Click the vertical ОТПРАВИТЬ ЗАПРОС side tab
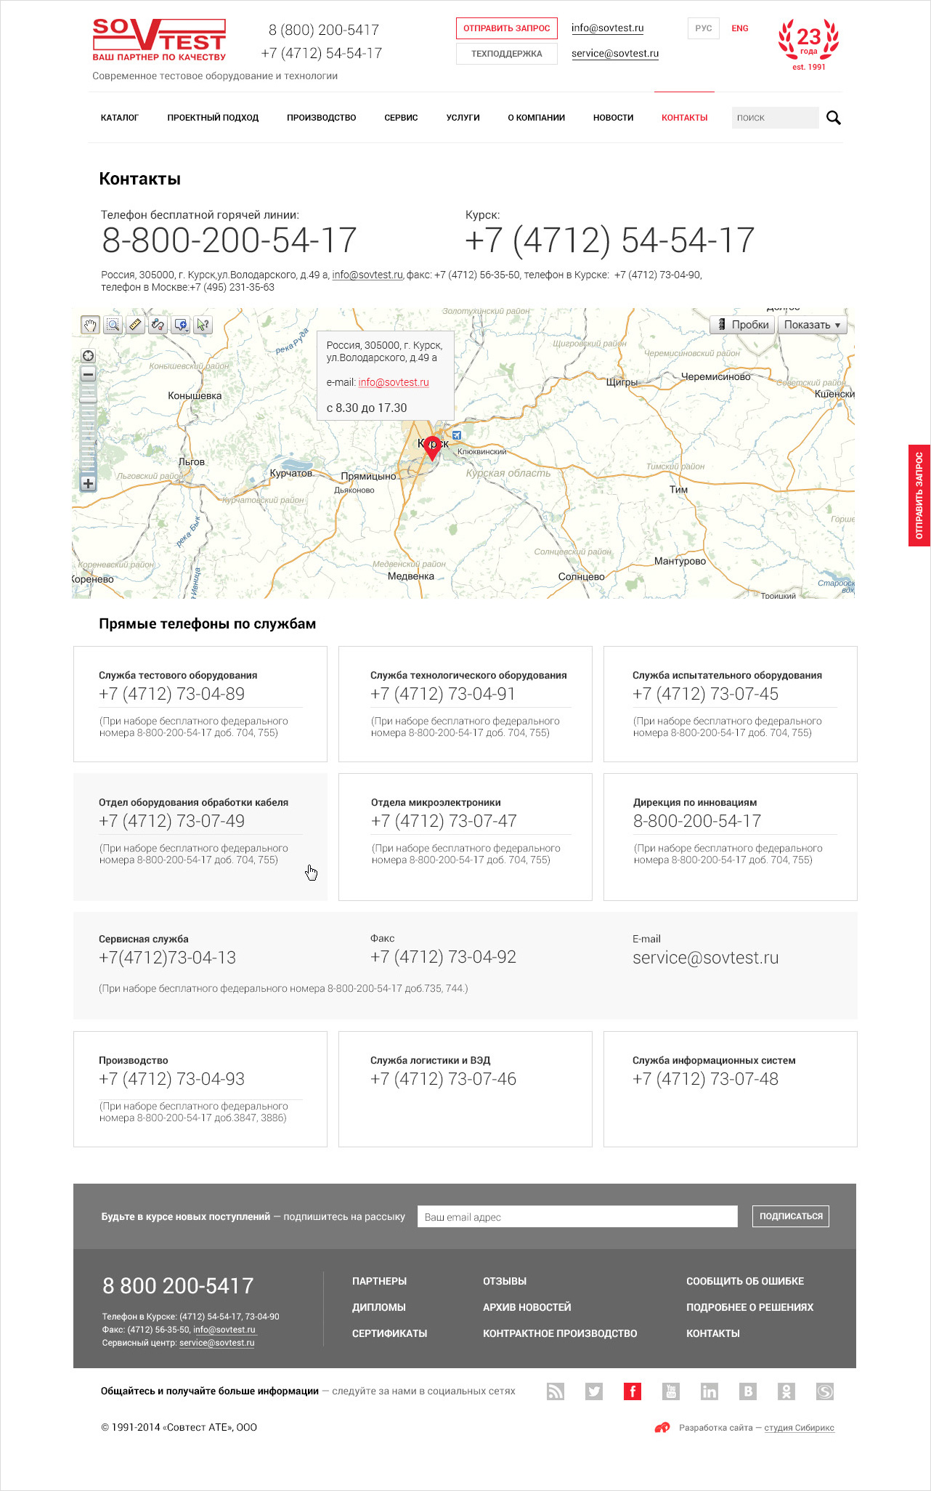Image resolution: width=931 pixels, height=1491 pixels. click(919, 496)
